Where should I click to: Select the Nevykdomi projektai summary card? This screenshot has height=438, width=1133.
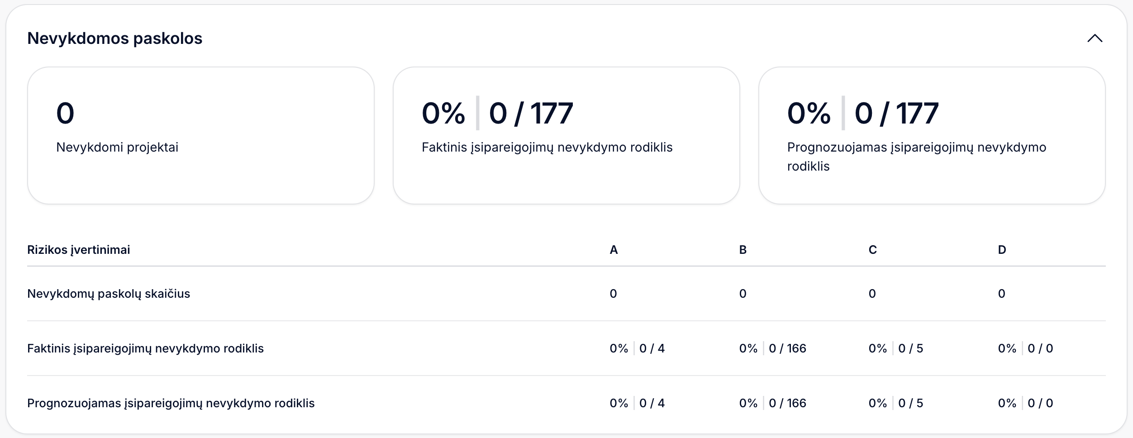point(200,135)
